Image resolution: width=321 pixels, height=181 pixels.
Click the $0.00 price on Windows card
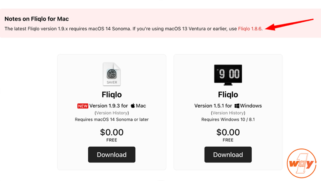point(228,133)
